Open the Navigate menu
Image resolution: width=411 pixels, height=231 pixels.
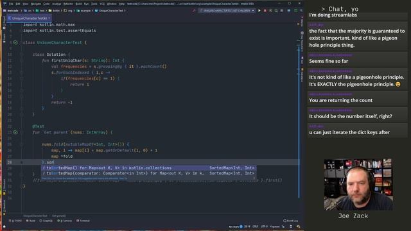point(36,4)
